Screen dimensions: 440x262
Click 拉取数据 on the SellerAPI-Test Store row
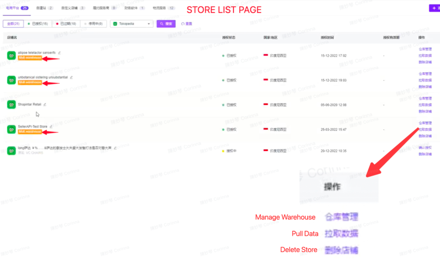tap(425, 129)
